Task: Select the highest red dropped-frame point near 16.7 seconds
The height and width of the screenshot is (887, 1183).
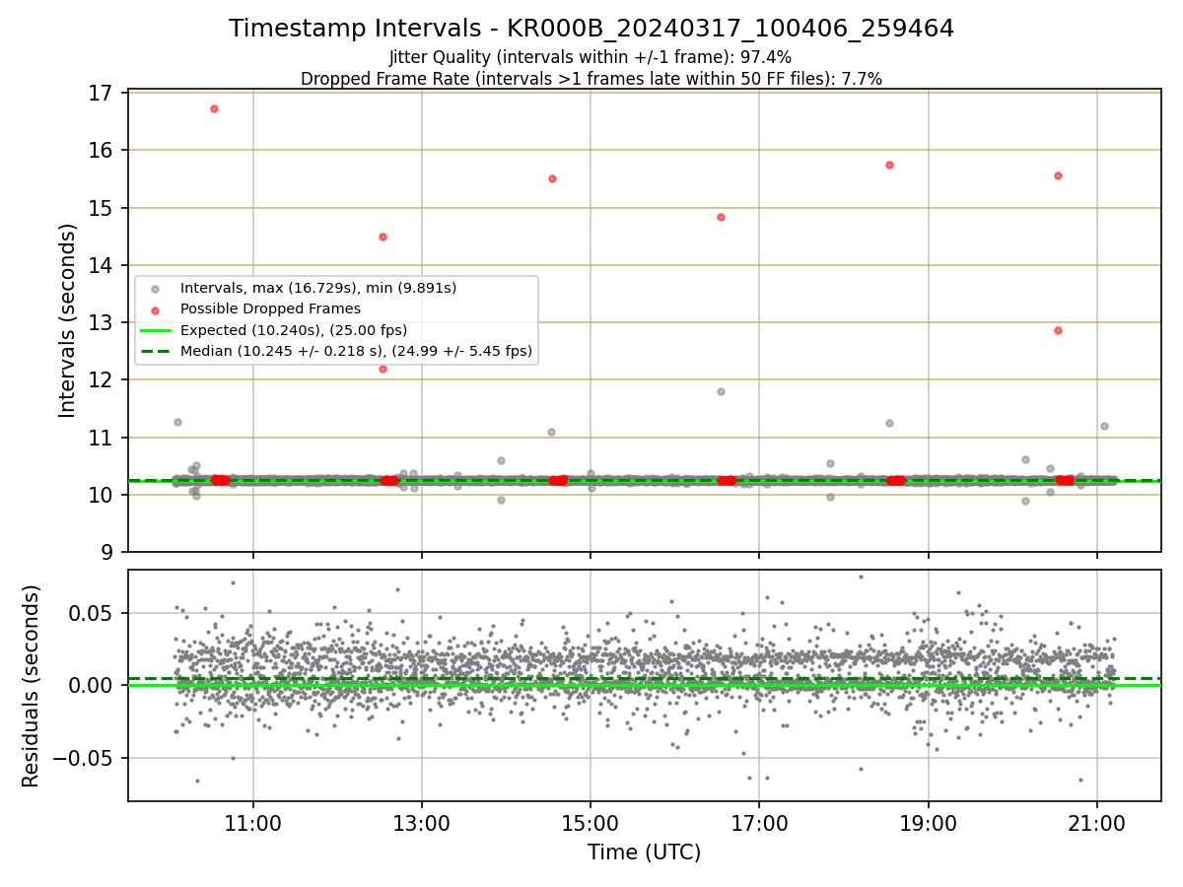Action: point(214,108)
